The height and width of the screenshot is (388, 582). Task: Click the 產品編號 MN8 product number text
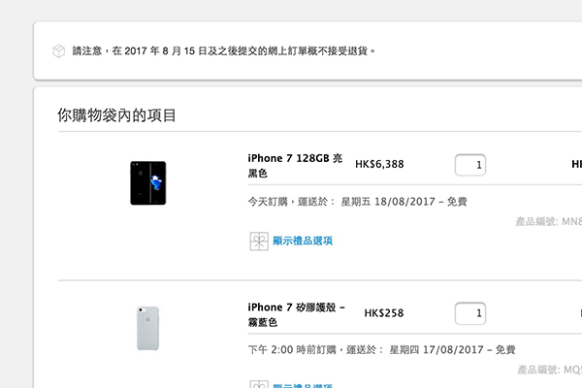(549, 222)
